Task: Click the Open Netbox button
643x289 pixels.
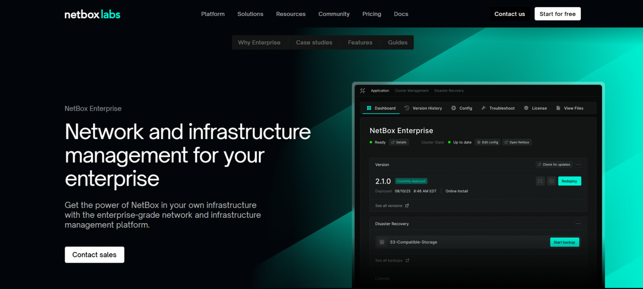Action: point(517,142)
